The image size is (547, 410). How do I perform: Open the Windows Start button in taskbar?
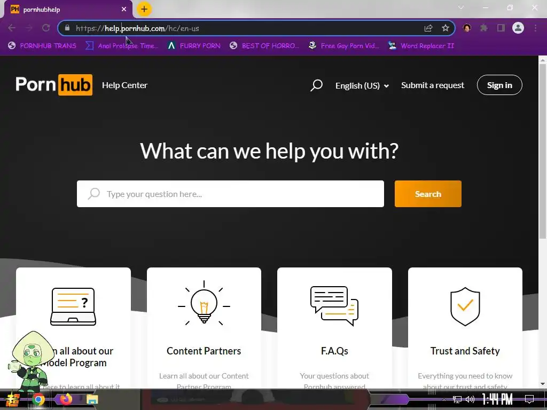13,399
